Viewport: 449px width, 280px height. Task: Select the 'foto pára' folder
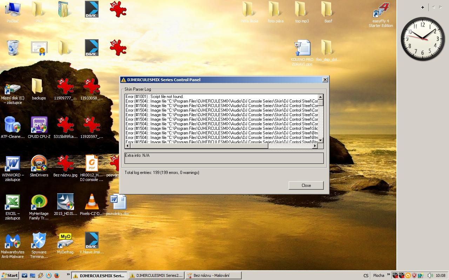pyautogui.click(x=276, y=12)
